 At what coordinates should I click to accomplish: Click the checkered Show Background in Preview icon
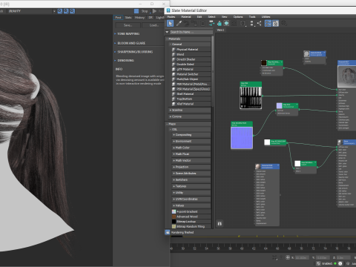[x=234, y=24]
